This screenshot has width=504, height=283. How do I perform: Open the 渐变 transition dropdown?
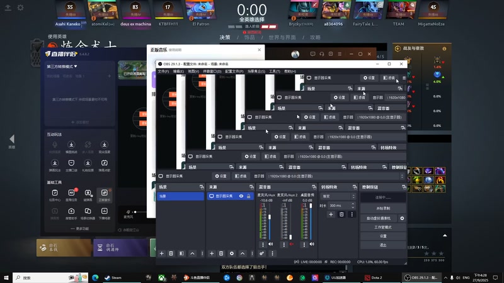(338, 196)
